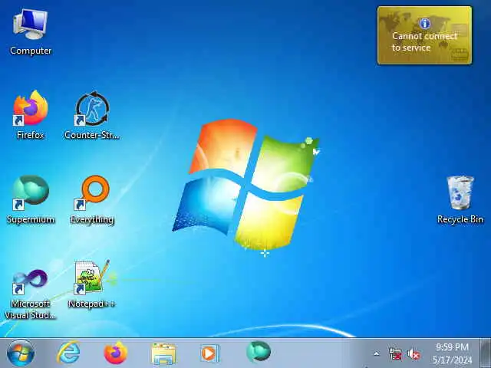Image resolution: width=491 pixels, height=368 pixels.
Task: Select the Computer desktop icon
Action: (x=31, y=32)
